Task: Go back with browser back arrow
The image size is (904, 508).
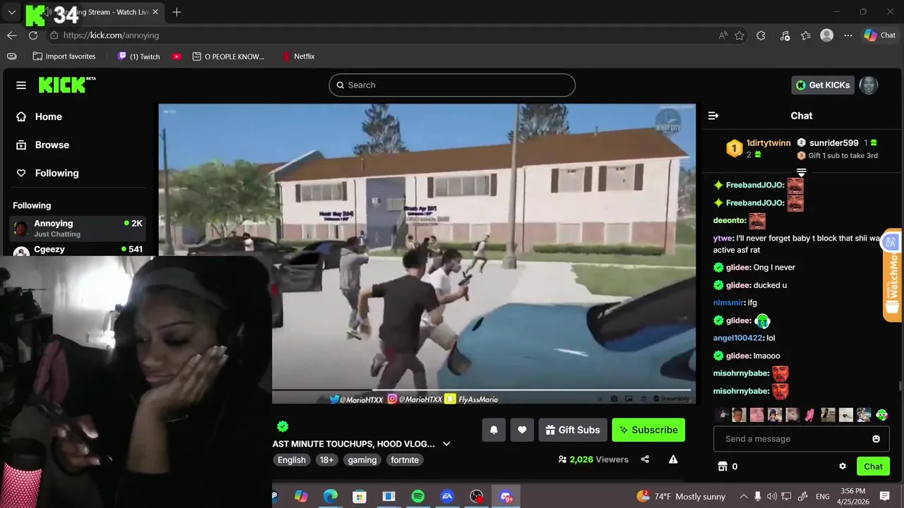Action: click(12, 35)
